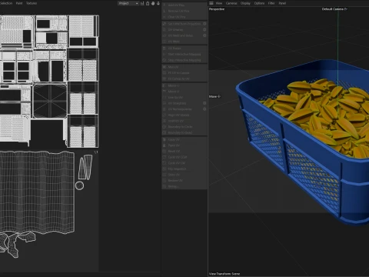This screenshot has height=277, width=369.
Task: Click the third icon right of Project dropdown
Action: 153,3
